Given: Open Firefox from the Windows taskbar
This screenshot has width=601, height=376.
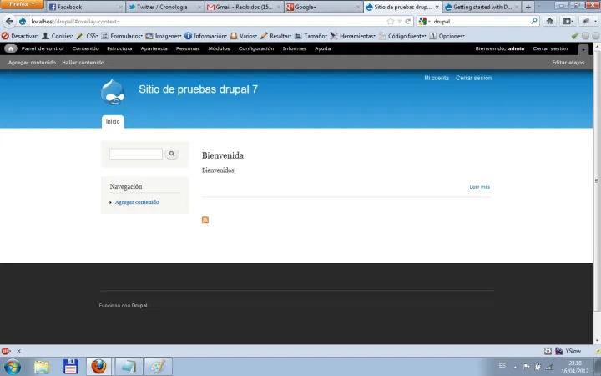Looking at the screenshot, I should coord(98,366).
